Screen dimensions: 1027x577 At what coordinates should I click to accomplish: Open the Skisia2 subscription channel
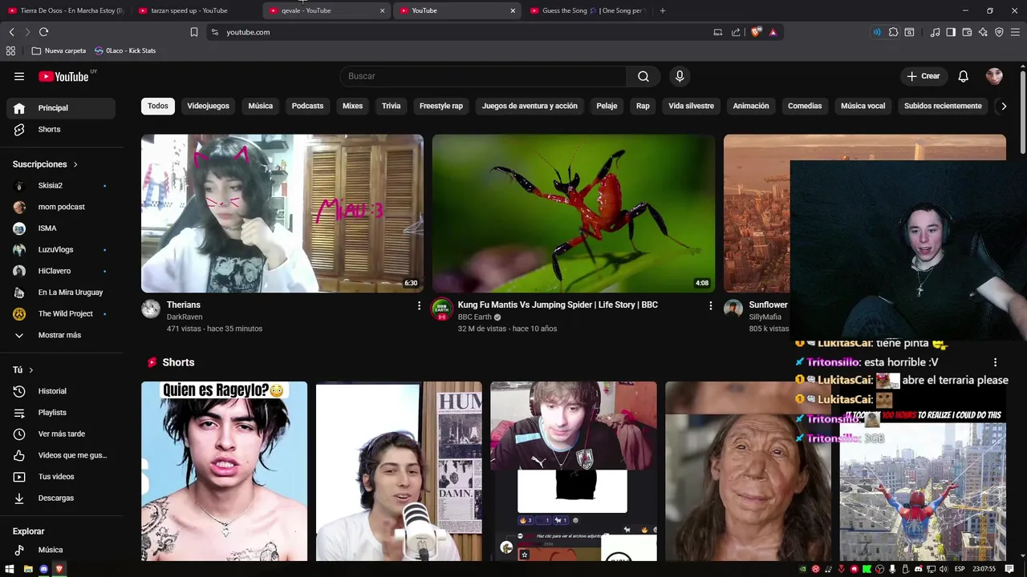click(61, 185)
